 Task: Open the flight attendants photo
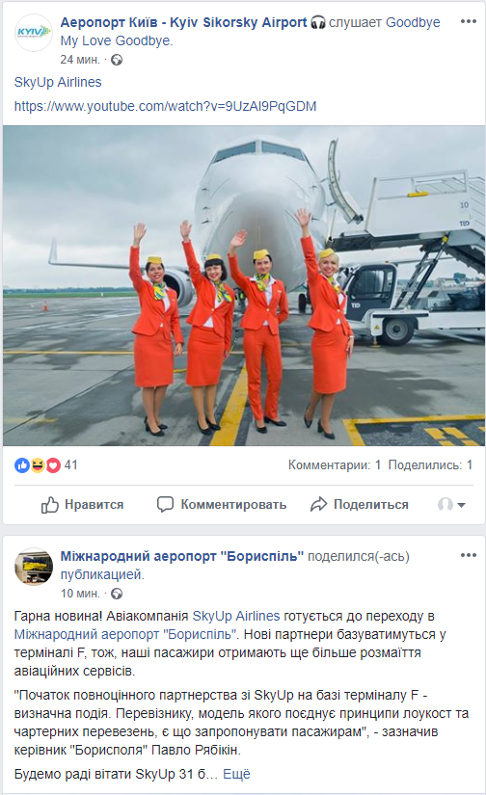244,286
